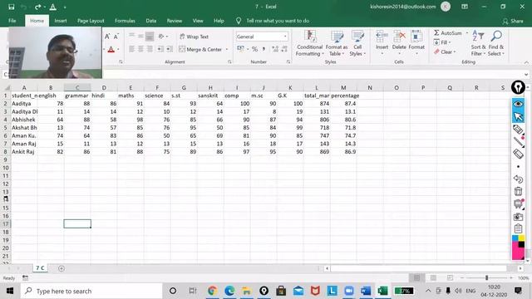532x299 pixels.
Task: Toggle Wrap Text
Action: (195, 37)
